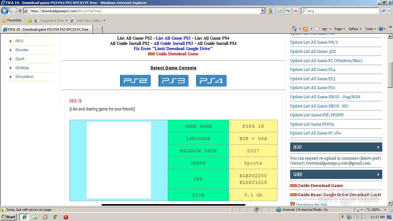Open Internet Explorer from taskbar

point(24,217)
